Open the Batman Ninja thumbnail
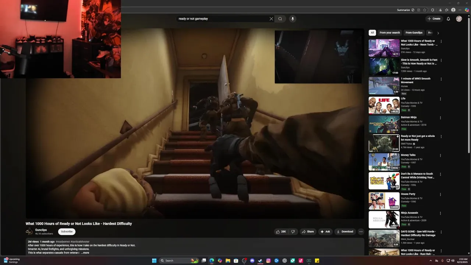 click(x=384, y=124)
